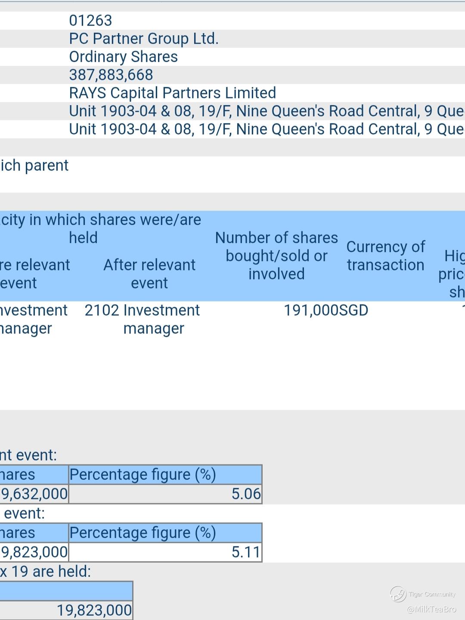
Task: Click the Number of shares bought/sold header
Action: point(276,256)
